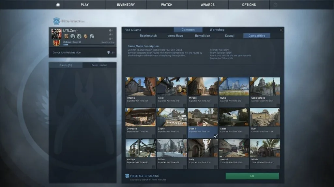Start matchmaking with the GO button
This screenshot has width=334, height=187.
[252, 176]
